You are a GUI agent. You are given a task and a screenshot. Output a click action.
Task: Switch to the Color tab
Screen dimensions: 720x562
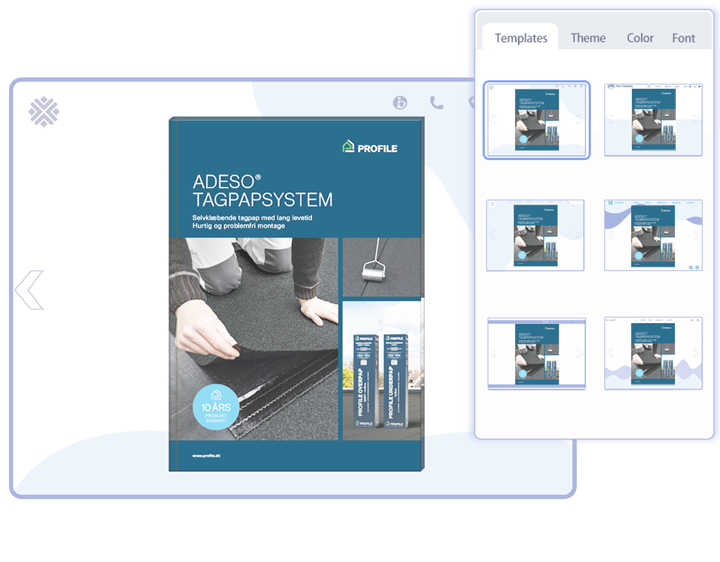pos(640,38)
